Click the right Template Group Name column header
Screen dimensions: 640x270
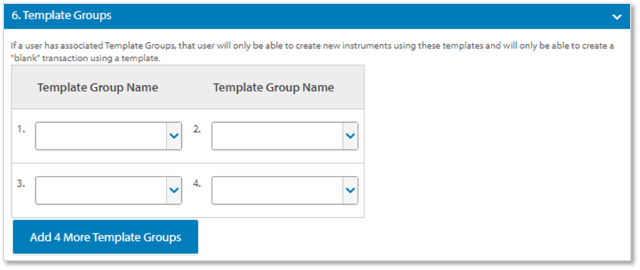274,87
